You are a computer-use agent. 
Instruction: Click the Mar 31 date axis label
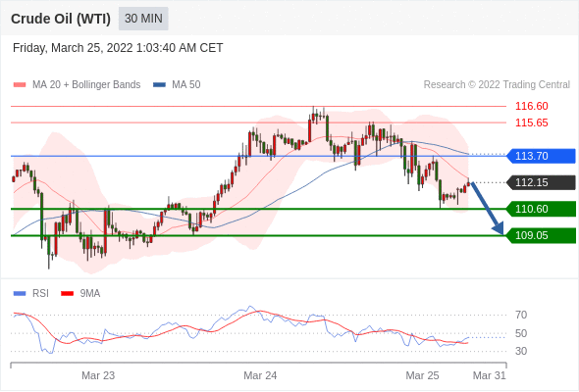490,375
